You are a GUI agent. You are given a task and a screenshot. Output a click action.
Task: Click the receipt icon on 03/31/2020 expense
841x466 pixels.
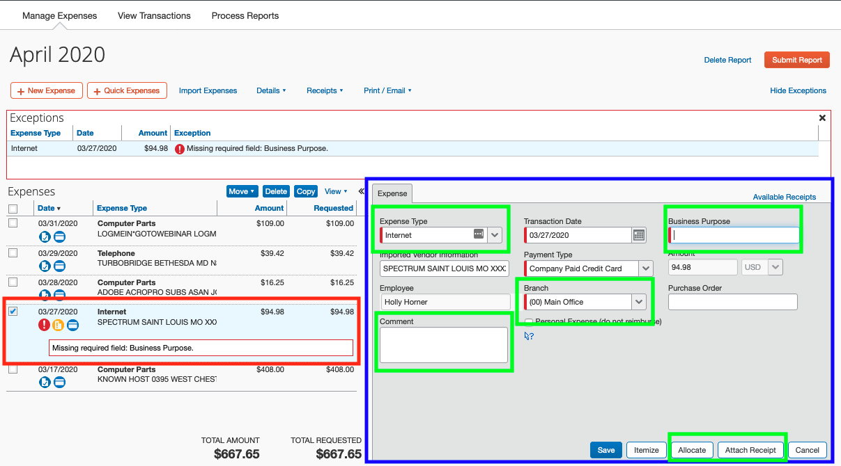45,237
